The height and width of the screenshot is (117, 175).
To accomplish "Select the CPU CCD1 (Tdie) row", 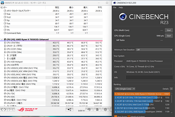I will pos(51,49).
